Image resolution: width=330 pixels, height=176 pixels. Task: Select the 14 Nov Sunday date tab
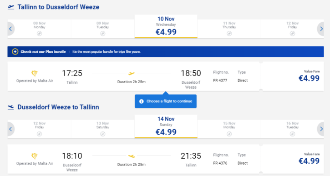coord(166,126)
